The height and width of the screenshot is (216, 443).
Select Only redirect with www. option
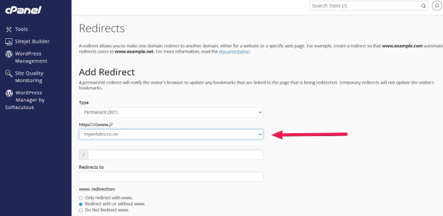pos(81,198)
